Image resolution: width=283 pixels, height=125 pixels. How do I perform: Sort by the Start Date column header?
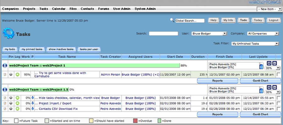tap(175, 57)
